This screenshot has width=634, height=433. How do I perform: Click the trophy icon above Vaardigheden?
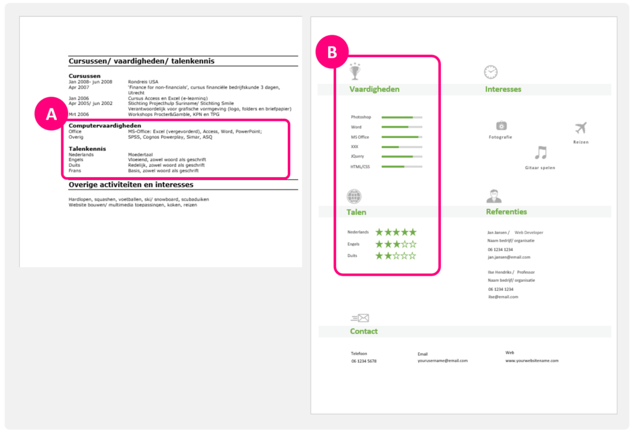coord(354,72)
